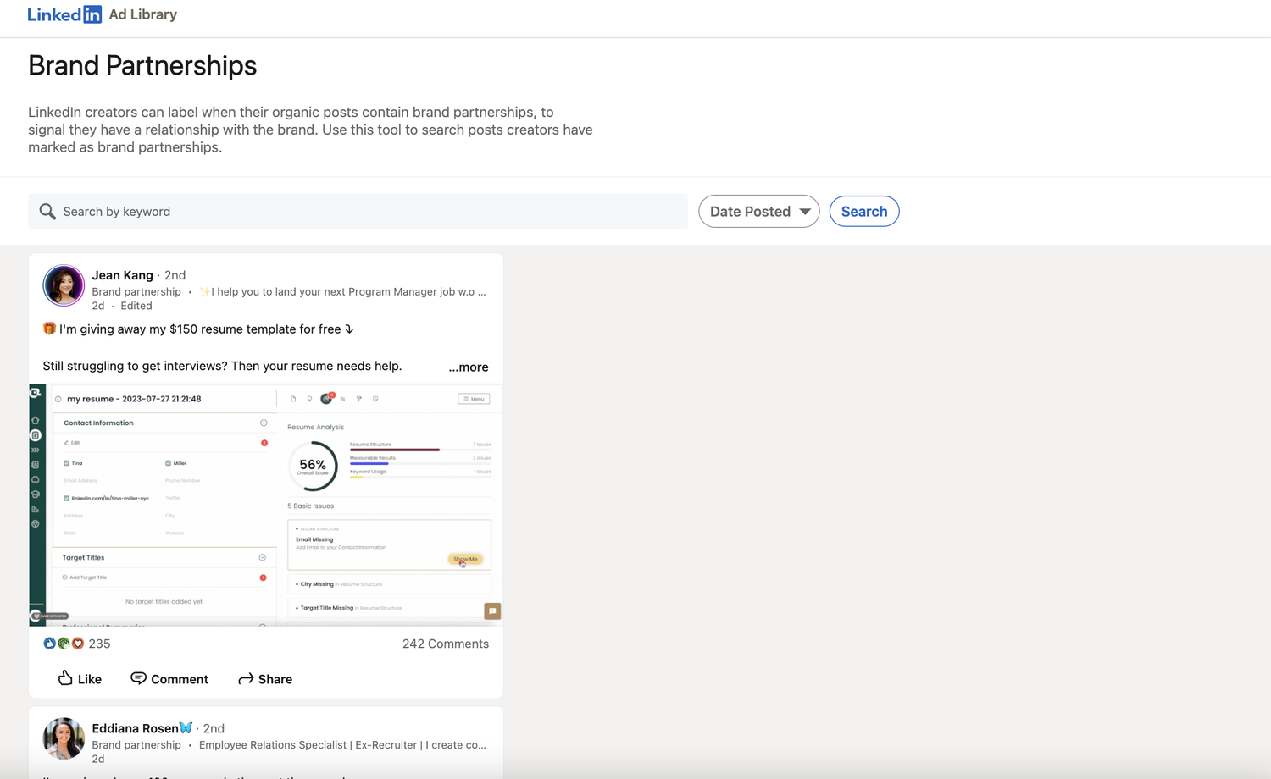The width and height of the screenshot is (1271, 779).
Task: Click Jean Kang's Program Manager headline text
Action: [x=343, y=291]
